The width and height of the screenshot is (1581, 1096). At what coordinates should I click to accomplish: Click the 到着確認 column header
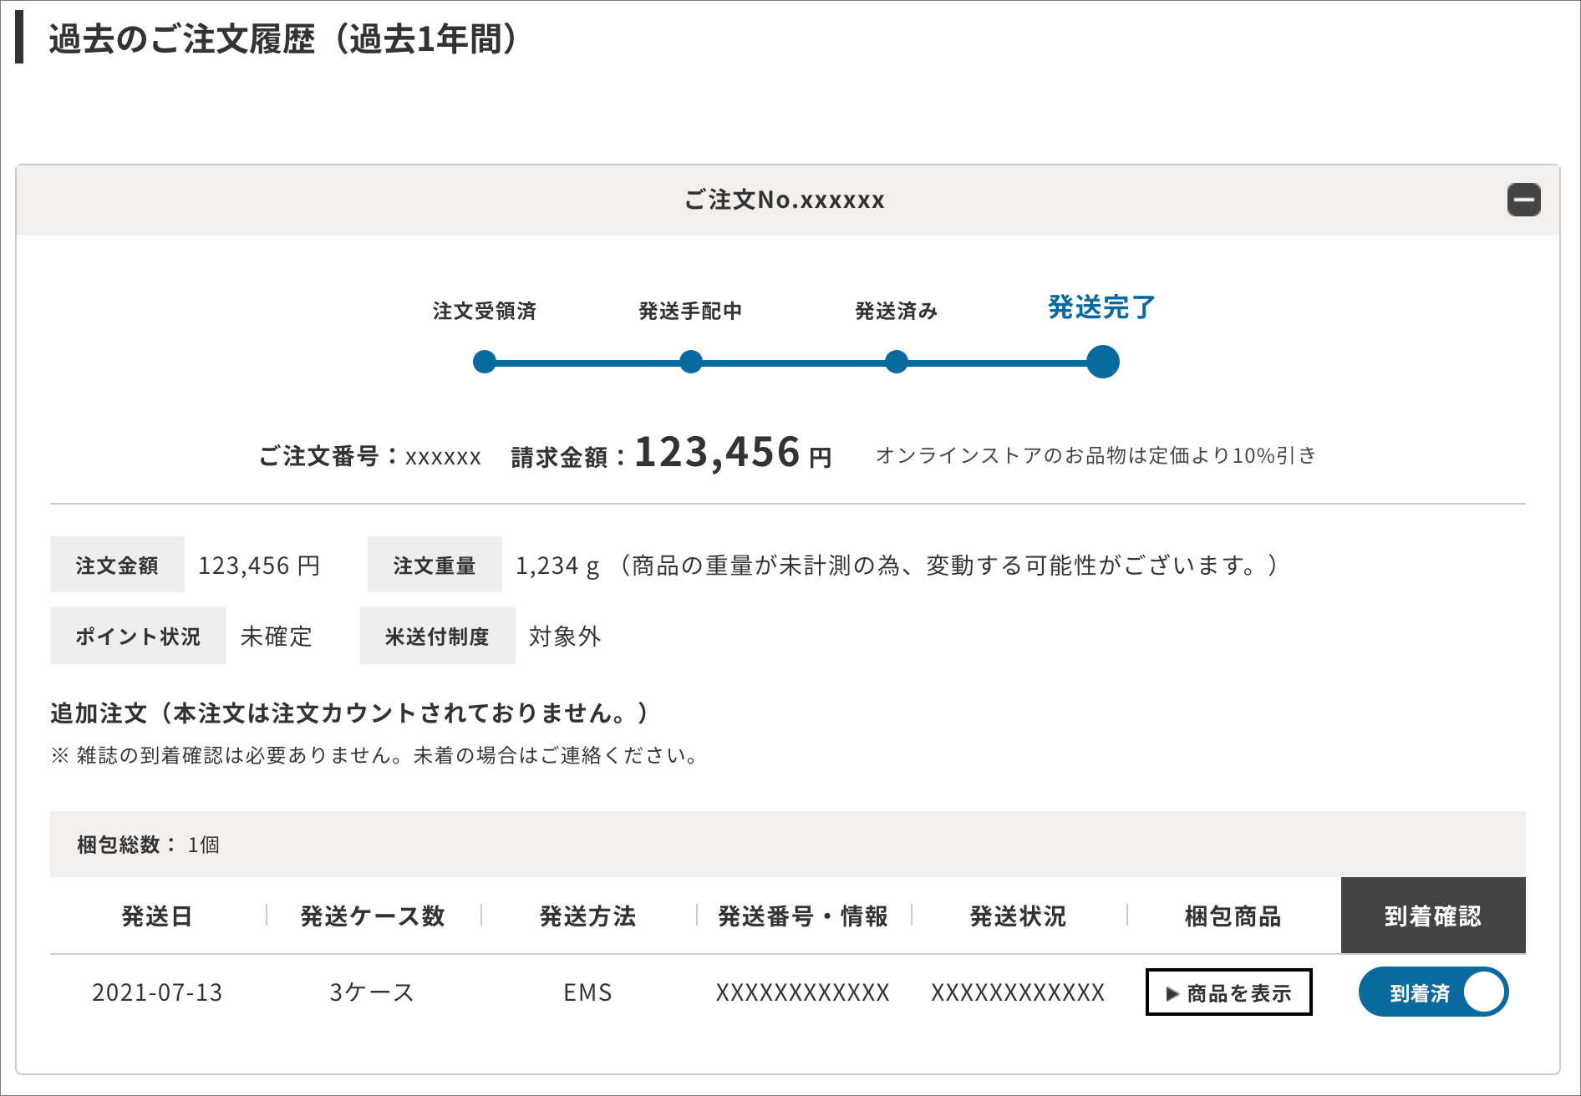pyautogui.click(x=1432, y=916)
